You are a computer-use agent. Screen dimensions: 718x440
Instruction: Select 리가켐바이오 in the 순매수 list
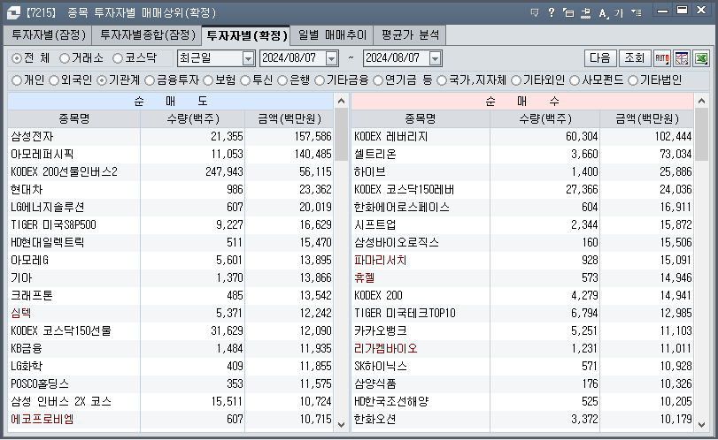click(x=385, y=349)
